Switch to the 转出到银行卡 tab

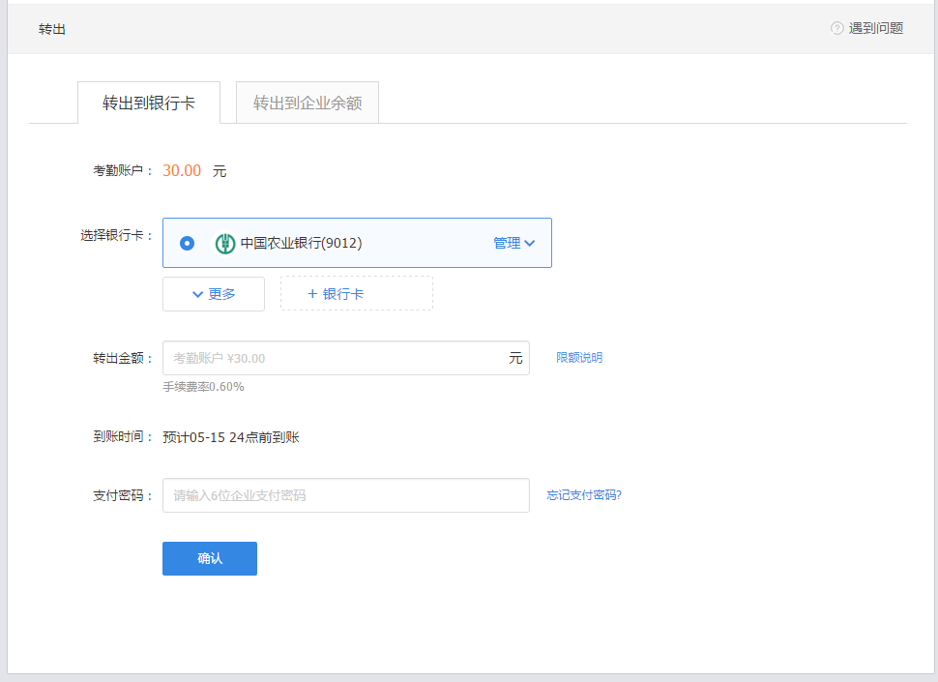[x=149, y=103]
